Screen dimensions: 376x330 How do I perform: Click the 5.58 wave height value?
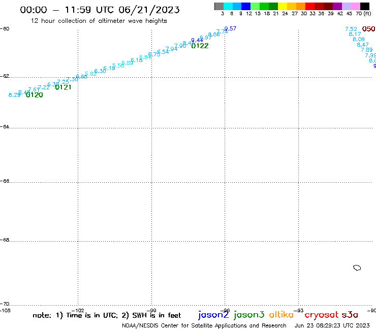click(x=118, y=65)
